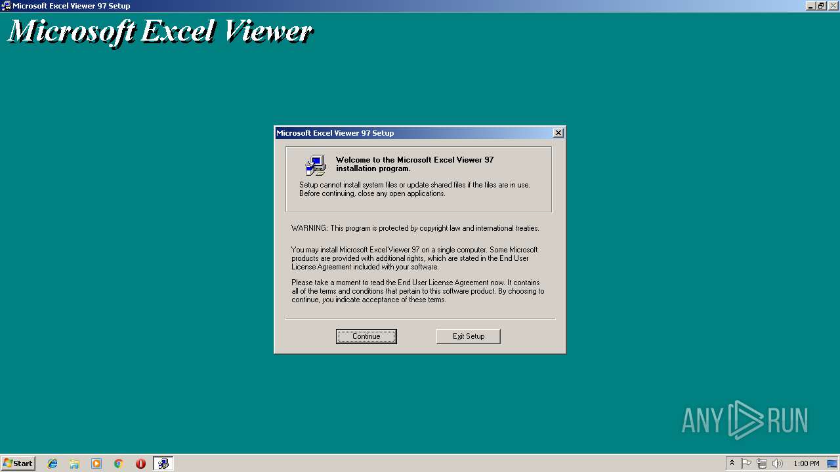Viewport: 840px width, 472px height.
Task: Launch Google Chrome from the taskbar
Action: coord(118,463)
